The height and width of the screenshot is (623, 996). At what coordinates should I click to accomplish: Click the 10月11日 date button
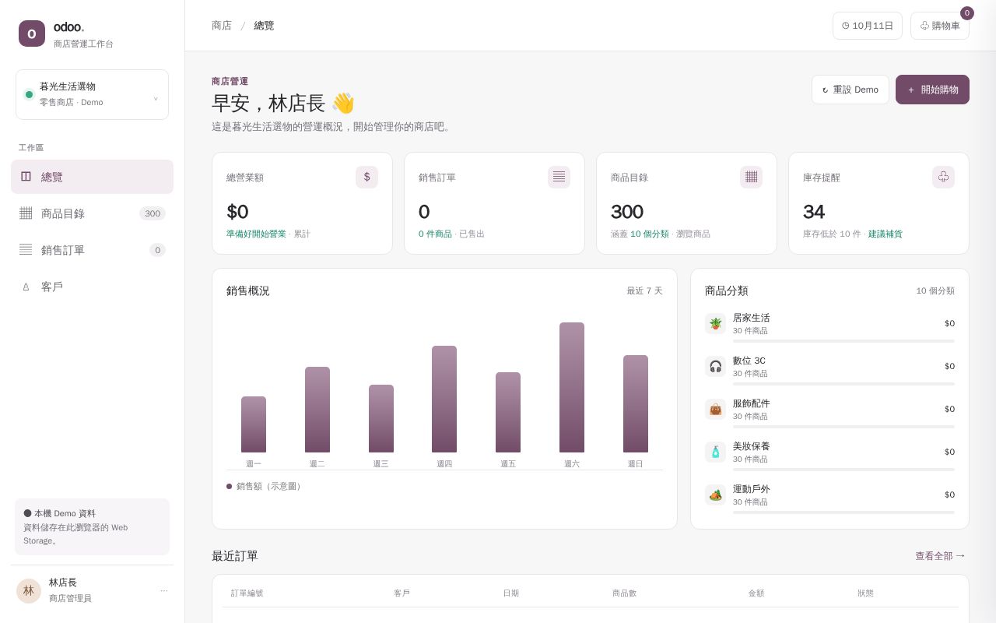868,26
